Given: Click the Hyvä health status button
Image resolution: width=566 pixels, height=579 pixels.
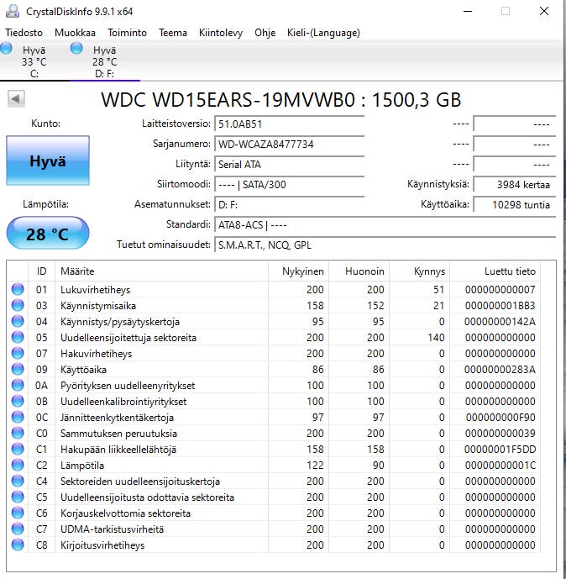Looking at the screenshot, I should pyautogui.click(x=48, y=161).
